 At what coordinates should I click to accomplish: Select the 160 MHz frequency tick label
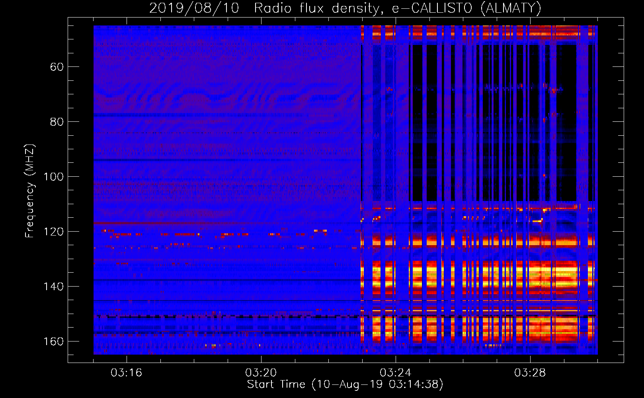click(54, 341)
